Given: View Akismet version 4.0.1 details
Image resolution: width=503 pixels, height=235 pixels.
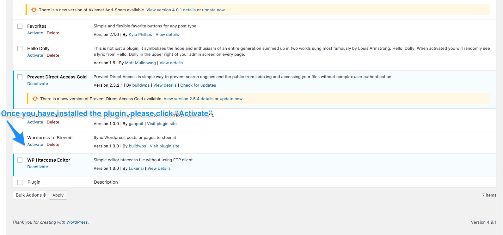Looking at the screenshot, I should coord(171,10).
